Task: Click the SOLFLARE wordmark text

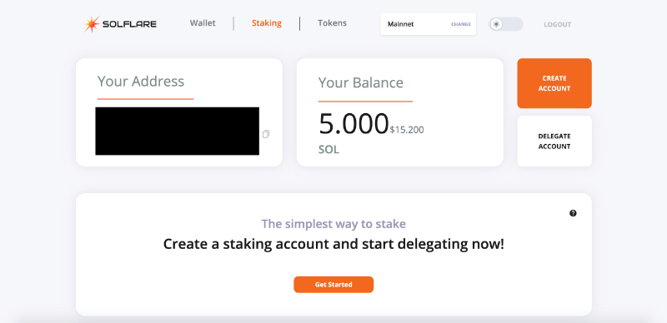Action: (x=129, y=25)
